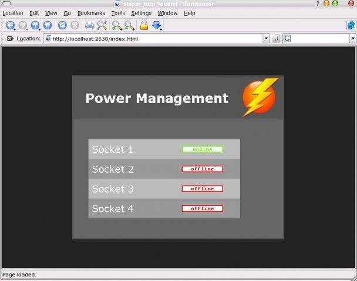Toggle Socket 2 offline status button
This screenshot has height=281, width=357.
click(x=202, y=169)
